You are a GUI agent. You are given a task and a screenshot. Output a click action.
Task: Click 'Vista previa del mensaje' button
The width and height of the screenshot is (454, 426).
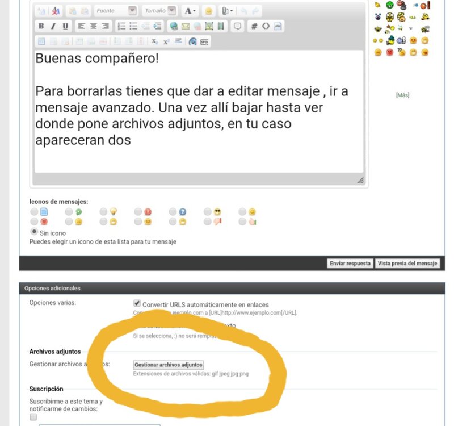point(408,264)
